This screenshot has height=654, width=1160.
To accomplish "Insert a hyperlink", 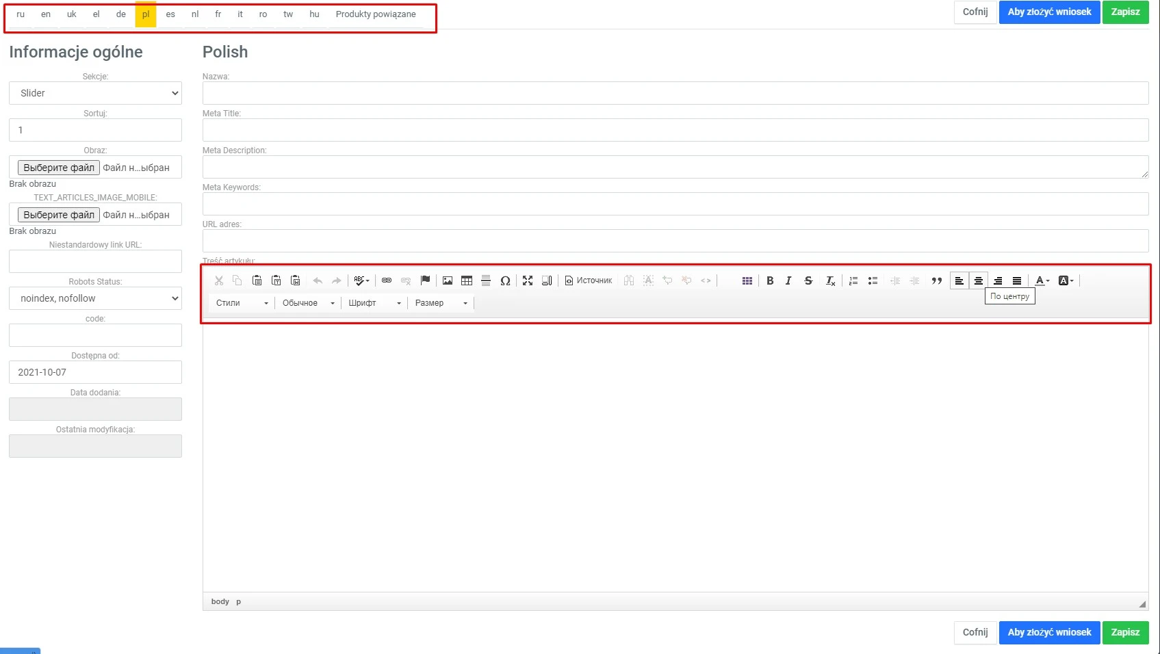I will click(x=386, y=280).
